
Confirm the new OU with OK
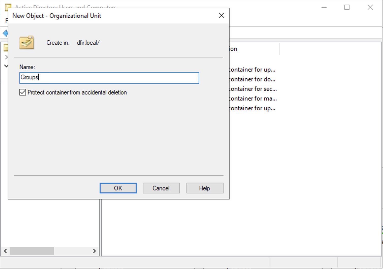[118, 188]
